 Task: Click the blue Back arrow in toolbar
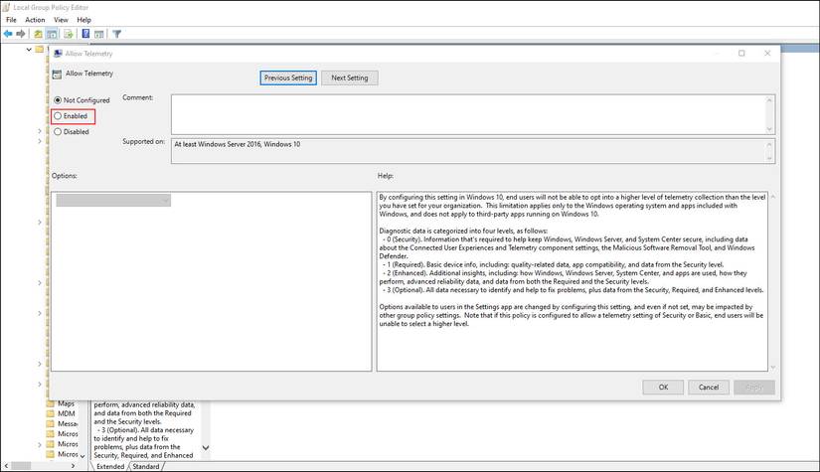tap(8, 34)
